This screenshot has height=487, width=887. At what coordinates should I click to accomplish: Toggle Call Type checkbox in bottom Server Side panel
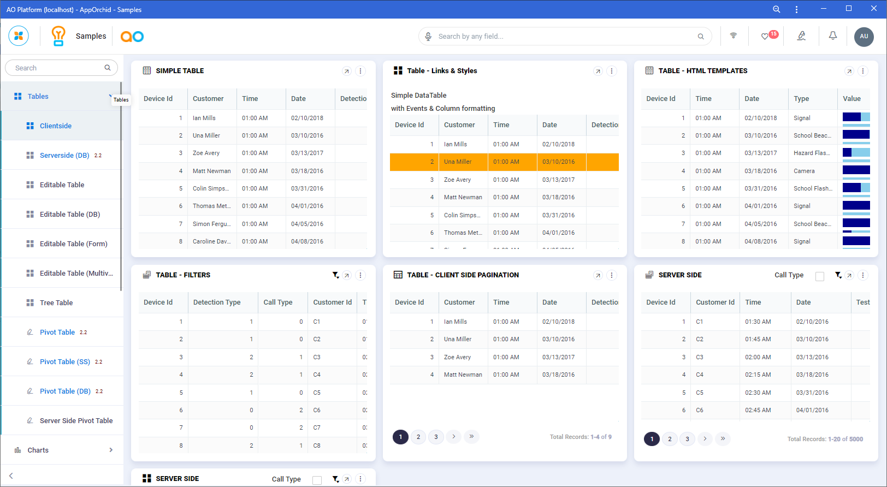pos(317,480)
